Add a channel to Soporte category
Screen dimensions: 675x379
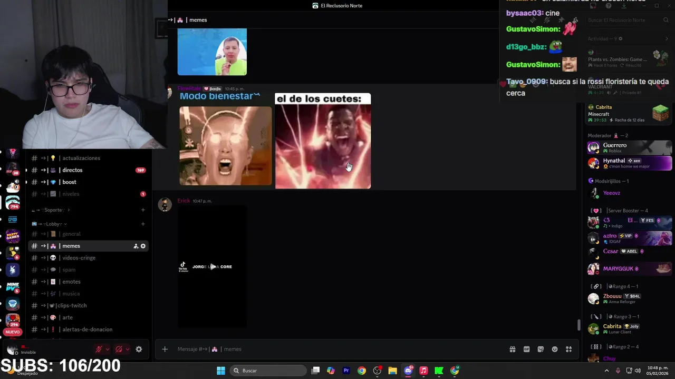143,210
